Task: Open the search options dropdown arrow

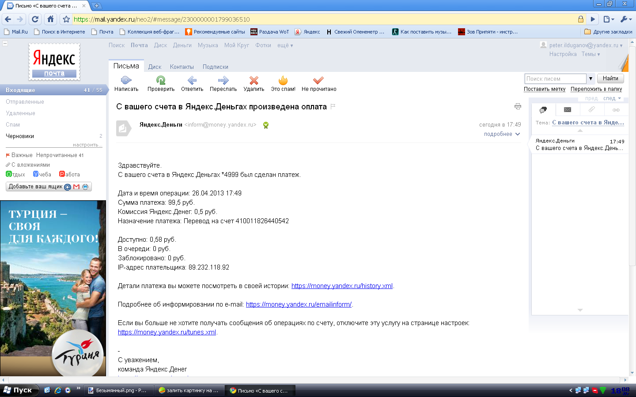Action: (x=591, y=79)
